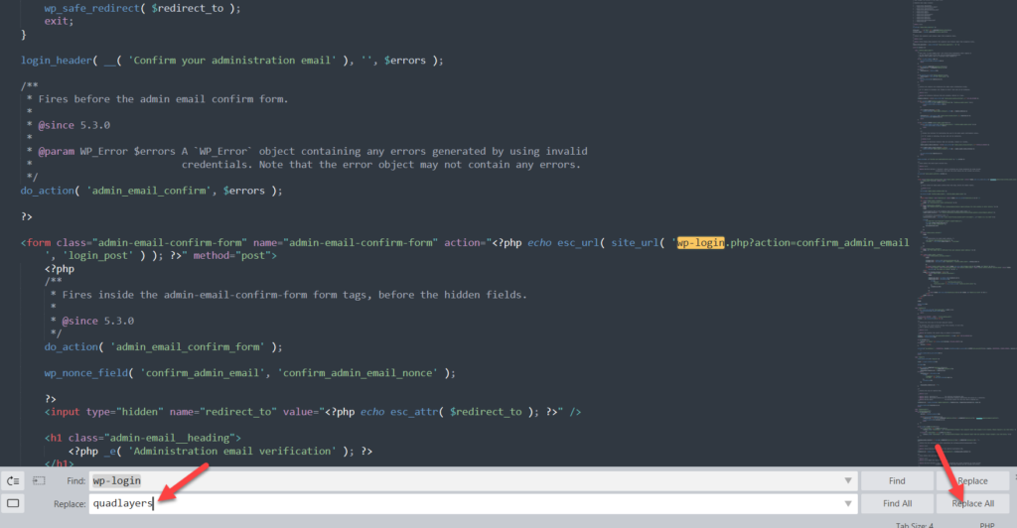Click the login_header function call
Image resolution: width=1017 pixels, height=528 pixels.
[56, 61]
